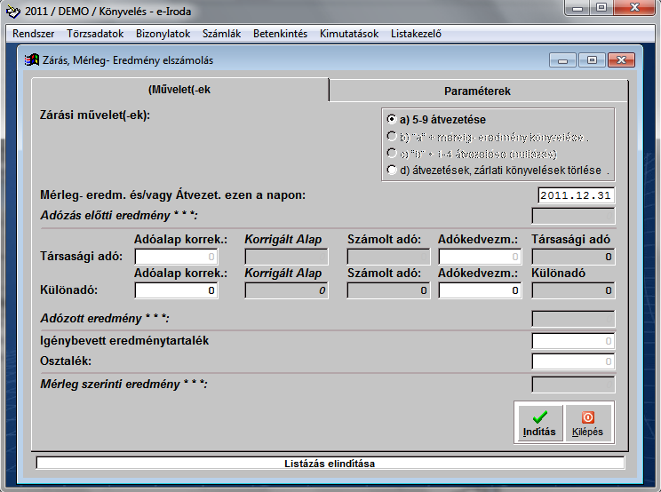
Task: Click Különadó Adóalap korrek. input field
Action: [175, 290]
